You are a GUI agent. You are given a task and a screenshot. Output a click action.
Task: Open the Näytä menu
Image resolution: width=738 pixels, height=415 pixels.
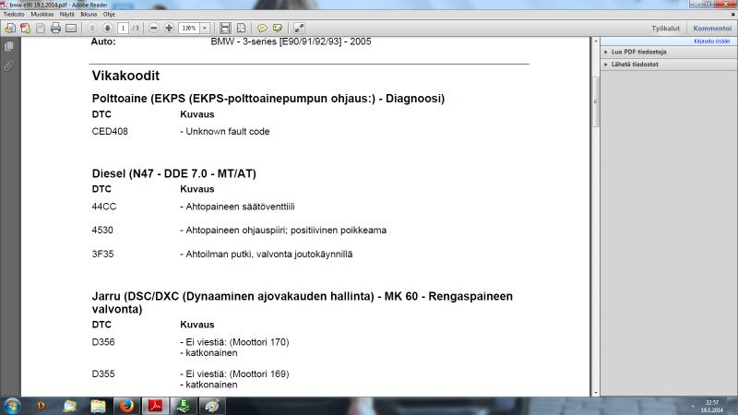pyautogui.click(x=67, y=15)
